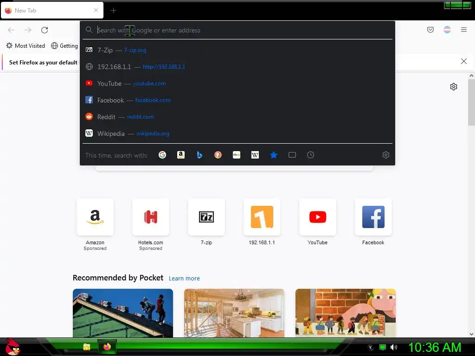Open the kitchen construction Pocket story

click(234, 313)
